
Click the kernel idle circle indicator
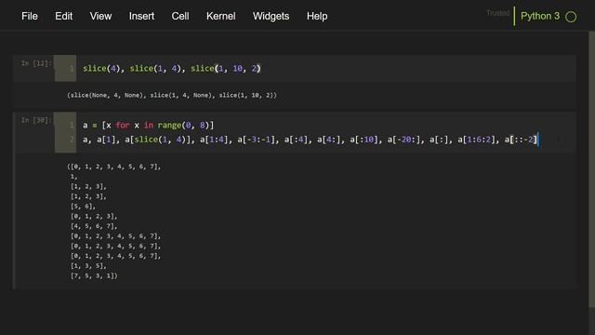pyautogui.click(x=571, y=17)
